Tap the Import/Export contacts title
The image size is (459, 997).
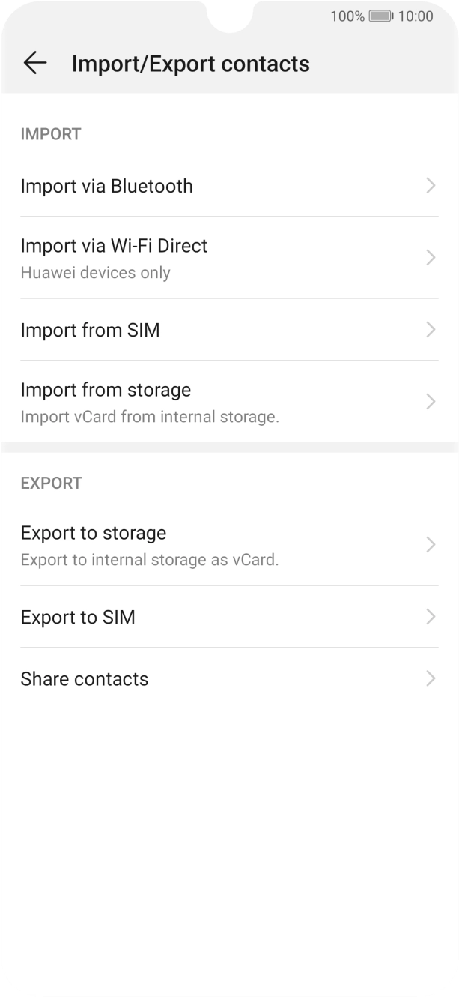point(189,64)
